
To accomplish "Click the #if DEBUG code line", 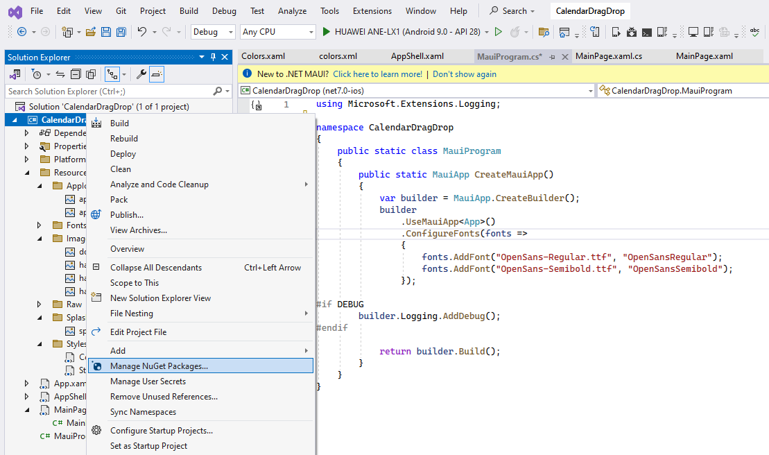I will tap(340, 304).
